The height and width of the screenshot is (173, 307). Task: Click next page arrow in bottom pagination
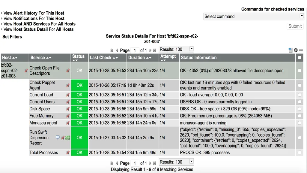tap(150, 163)
